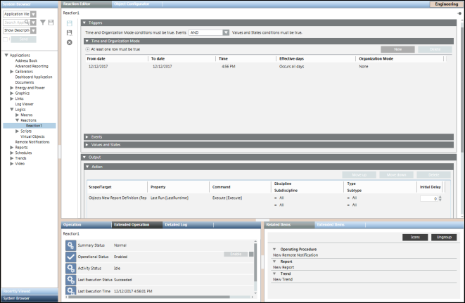Toggle the checkbox next to Send button
The image size is (465, 303).
tap(6, 39)
